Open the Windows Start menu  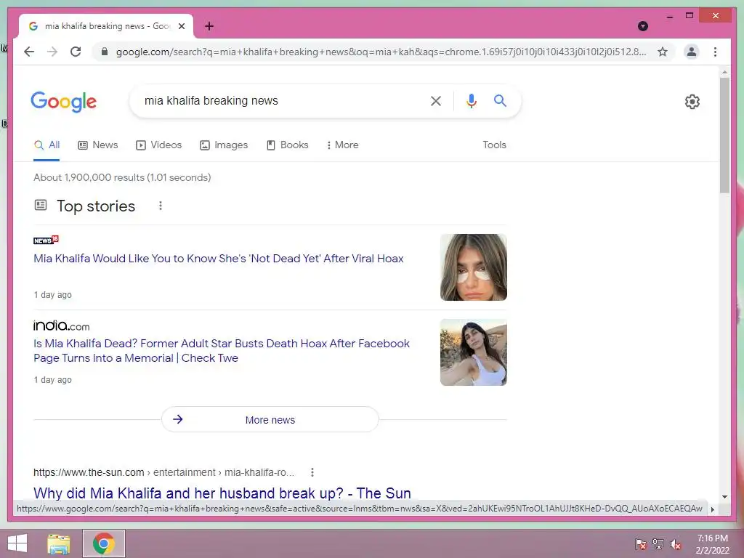17,543
